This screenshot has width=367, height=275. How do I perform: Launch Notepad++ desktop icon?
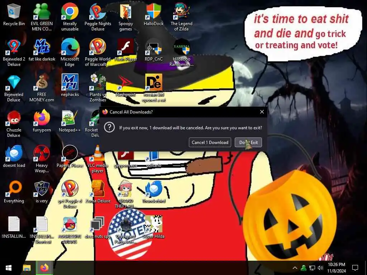click(70, 121)
